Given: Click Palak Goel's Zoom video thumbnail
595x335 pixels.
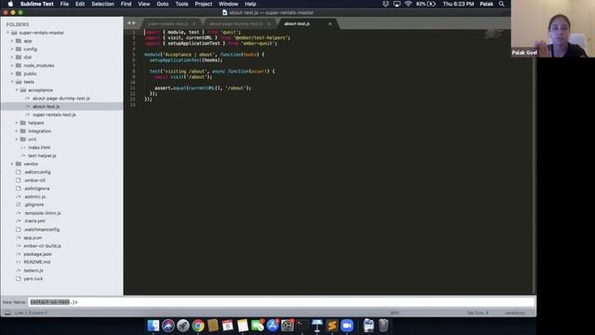Looking at the screenshot, I should [x=553, y=29].
